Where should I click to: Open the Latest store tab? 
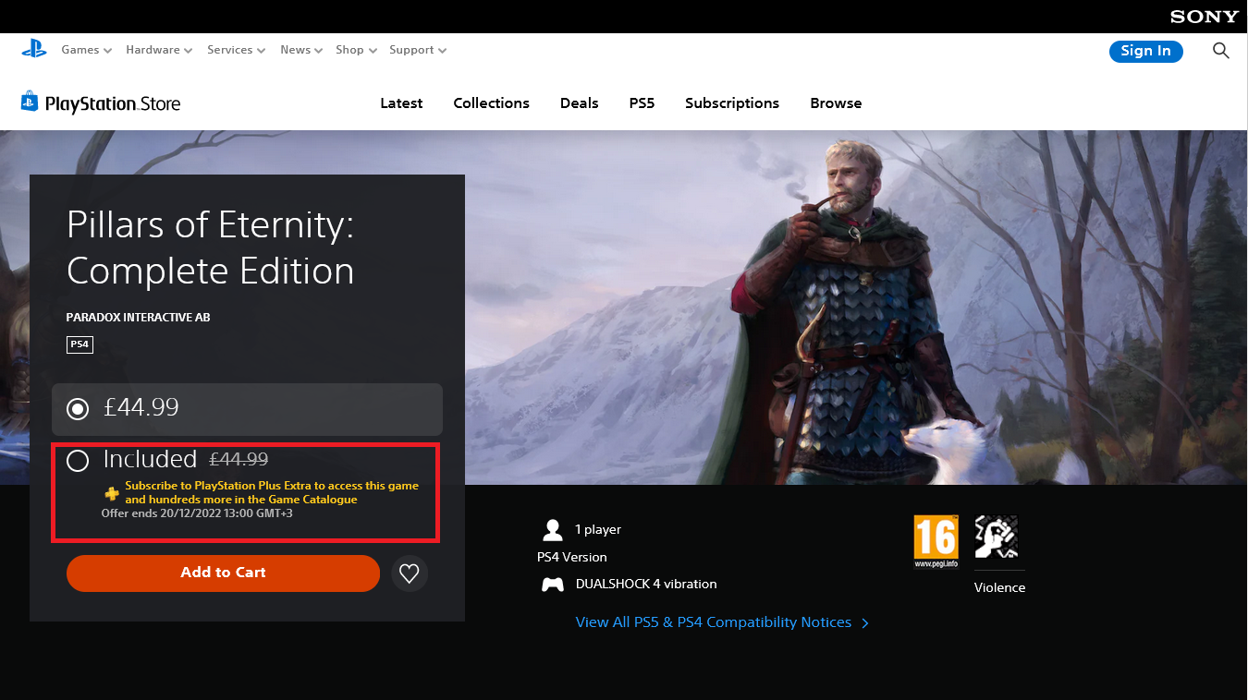point(401,103)
